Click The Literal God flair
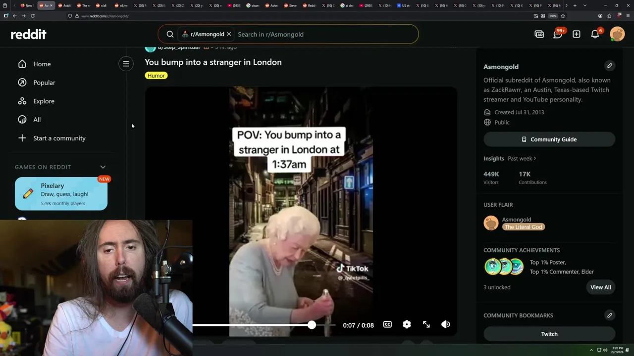This screenshot has width=634, height=356. coord(524,227)
